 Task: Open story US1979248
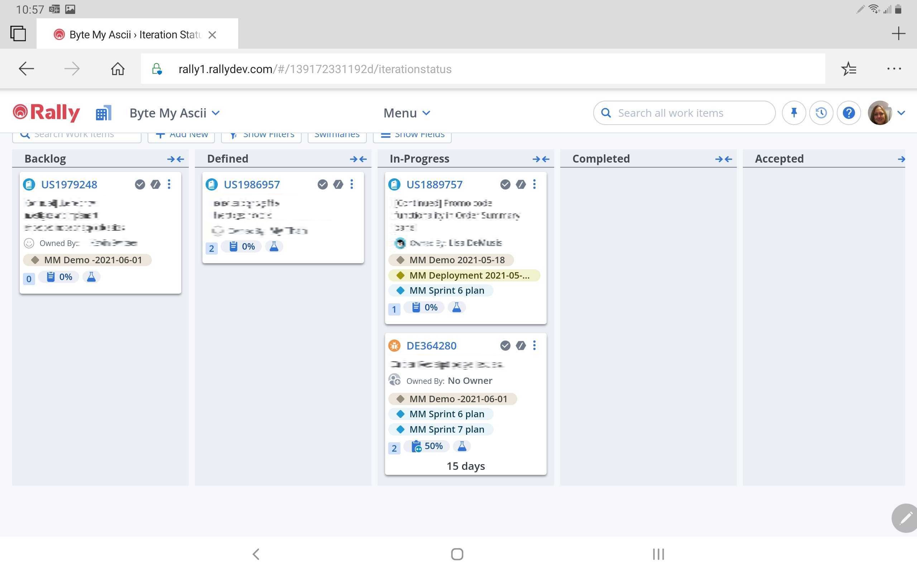(69, 184)
